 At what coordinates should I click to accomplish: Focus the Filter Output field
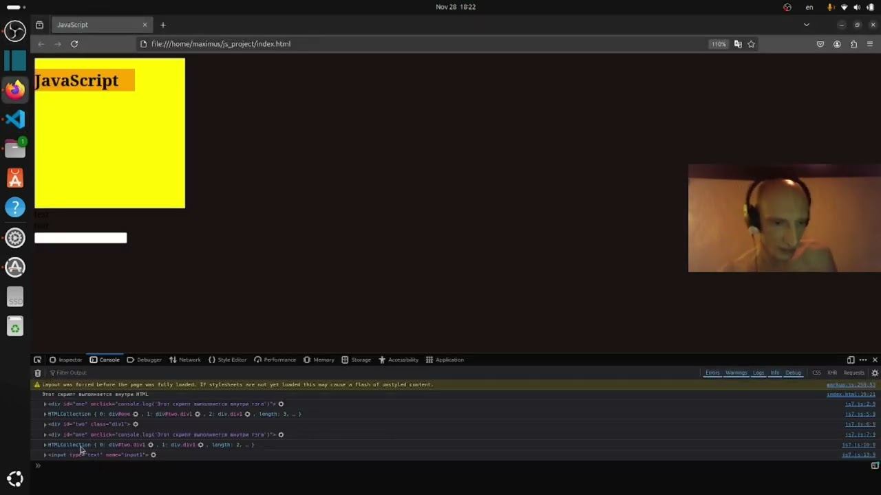tap(372, 373)
